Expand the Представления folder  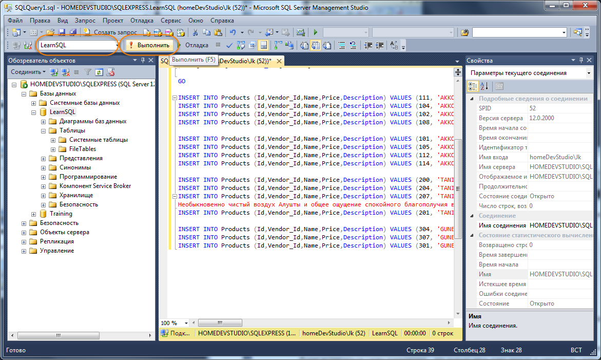(x=43, y=158)
